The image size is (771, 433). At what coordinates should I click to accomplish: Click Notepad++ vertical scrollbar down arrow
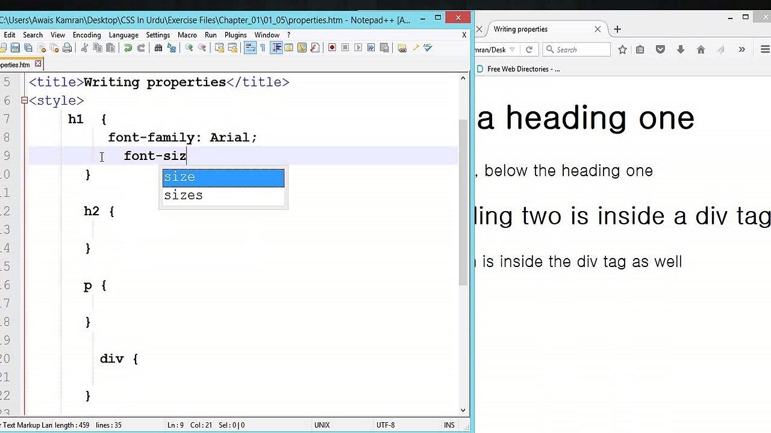coord(463,410)
